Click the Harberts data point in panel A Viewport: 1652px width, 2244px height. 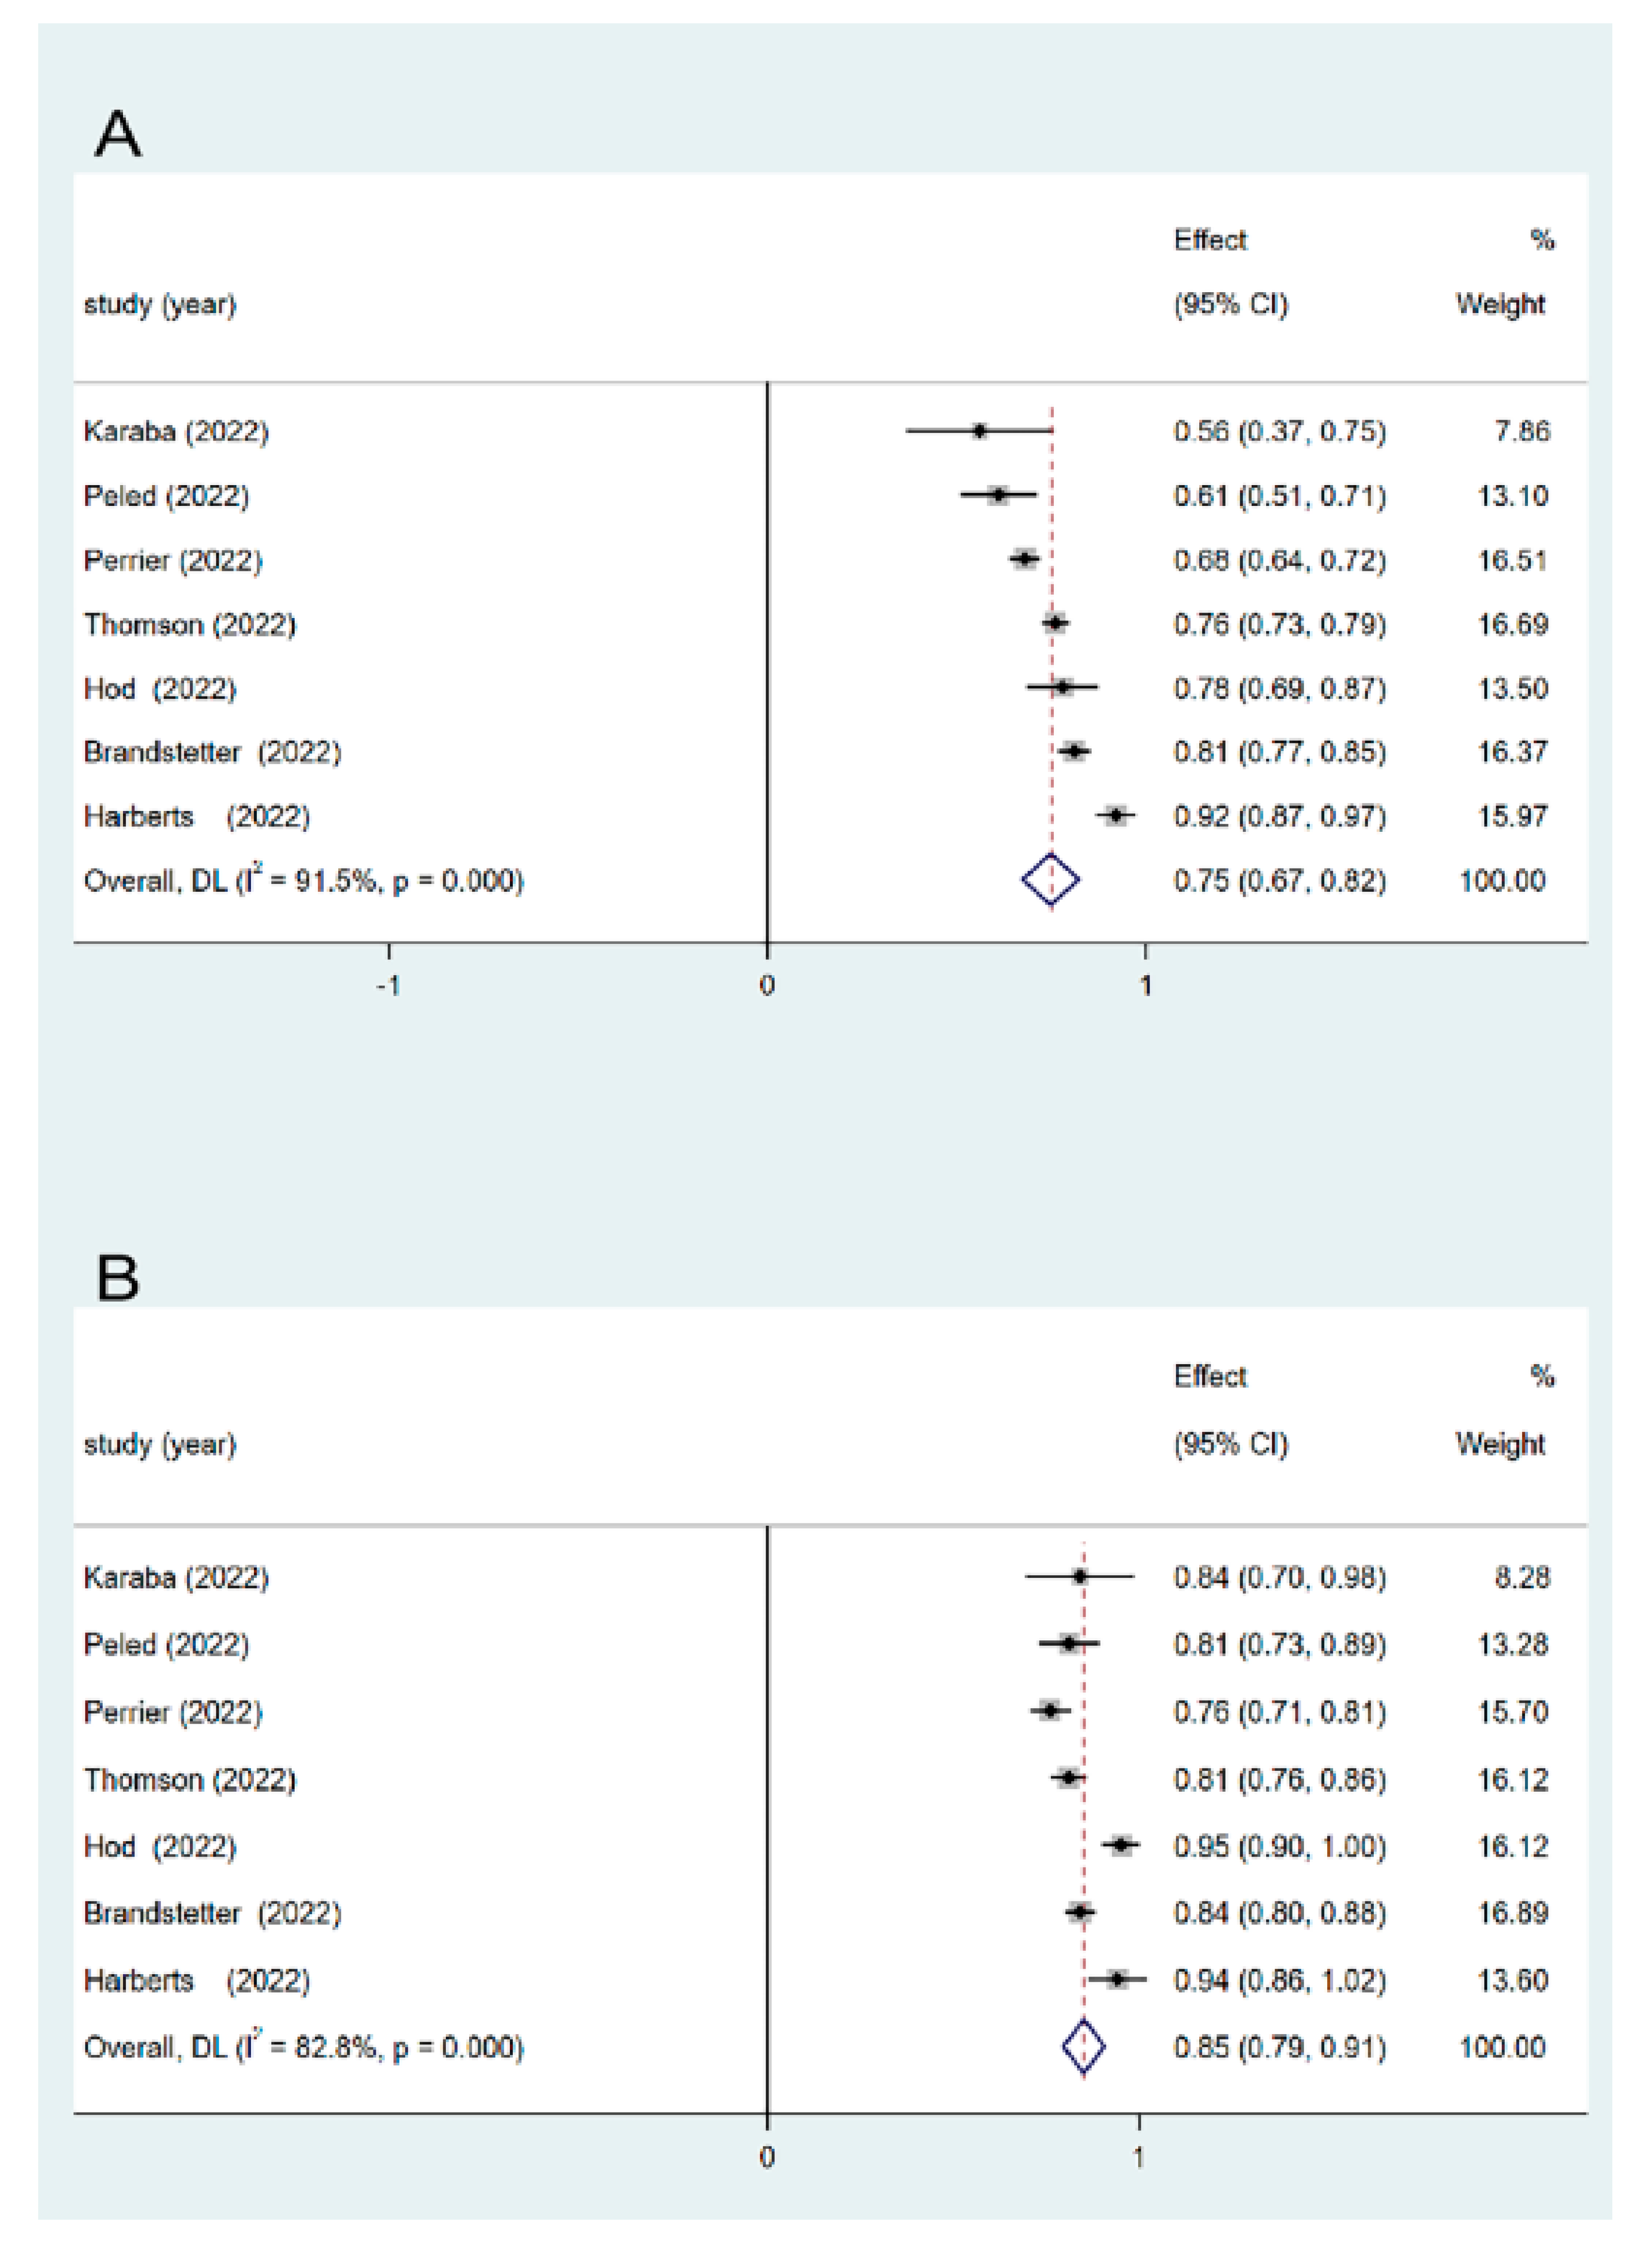click(1115, 816)
